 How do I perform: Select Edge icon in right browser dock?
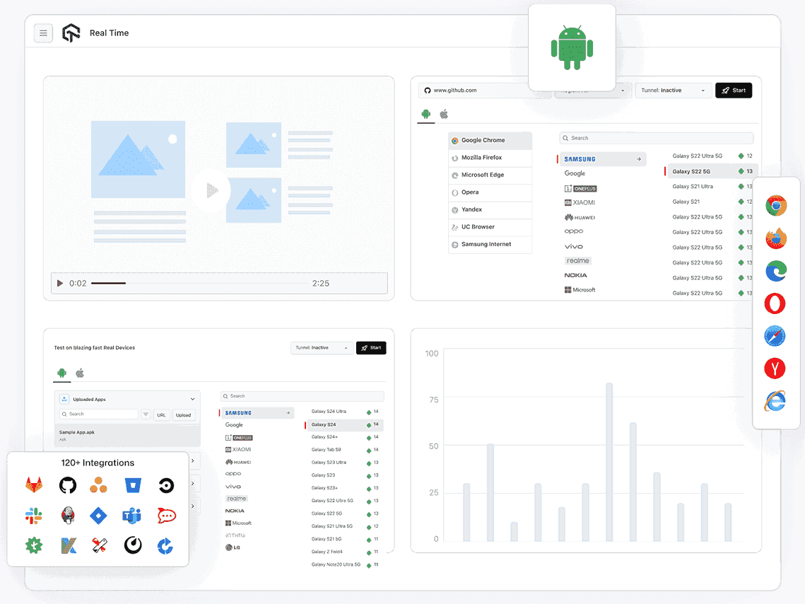click(776, 271)
